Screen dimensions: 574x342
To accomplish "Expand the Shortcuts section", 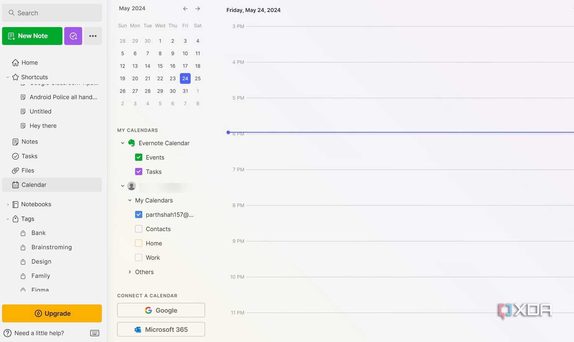I will coord(8,77).
